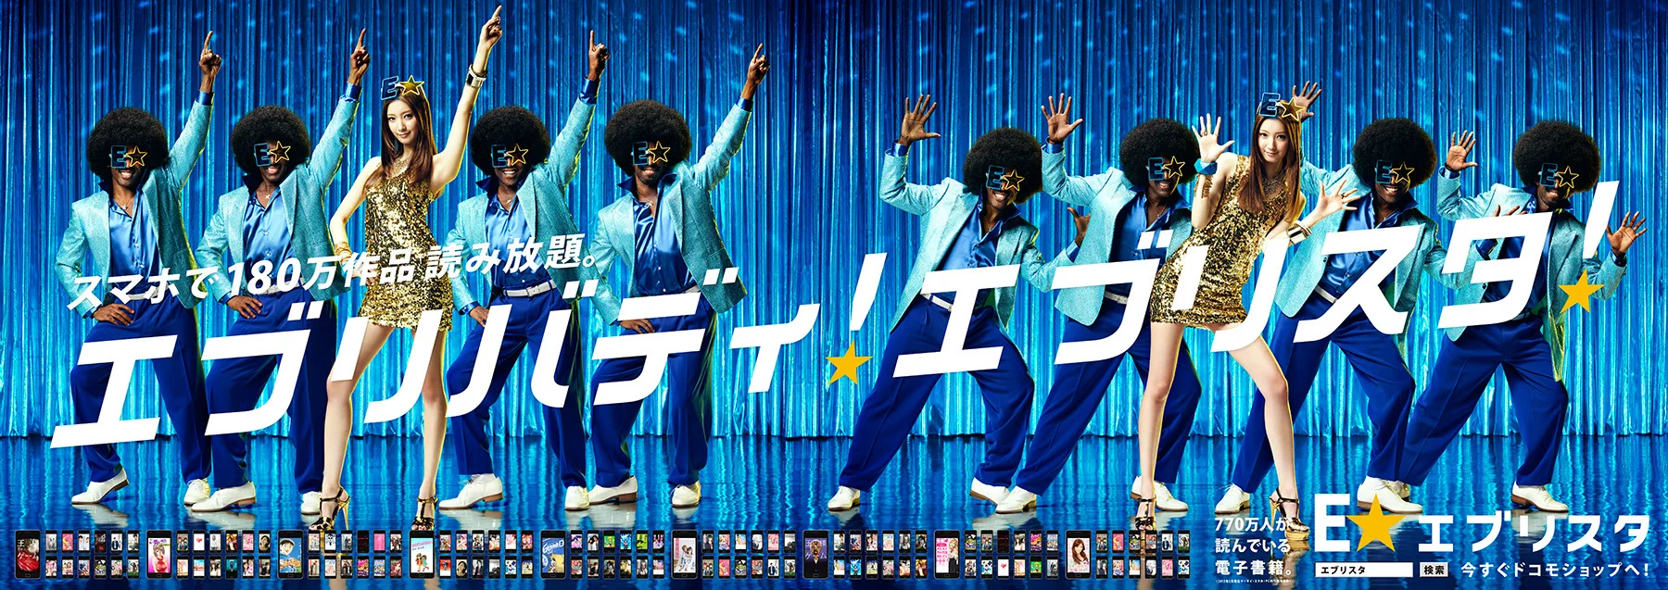Image resolution: width=1668 pixels, height=590 pixels.
Task: Click the 770万人が読んでいる電子書籍 caption
Action: point(1256,548)
